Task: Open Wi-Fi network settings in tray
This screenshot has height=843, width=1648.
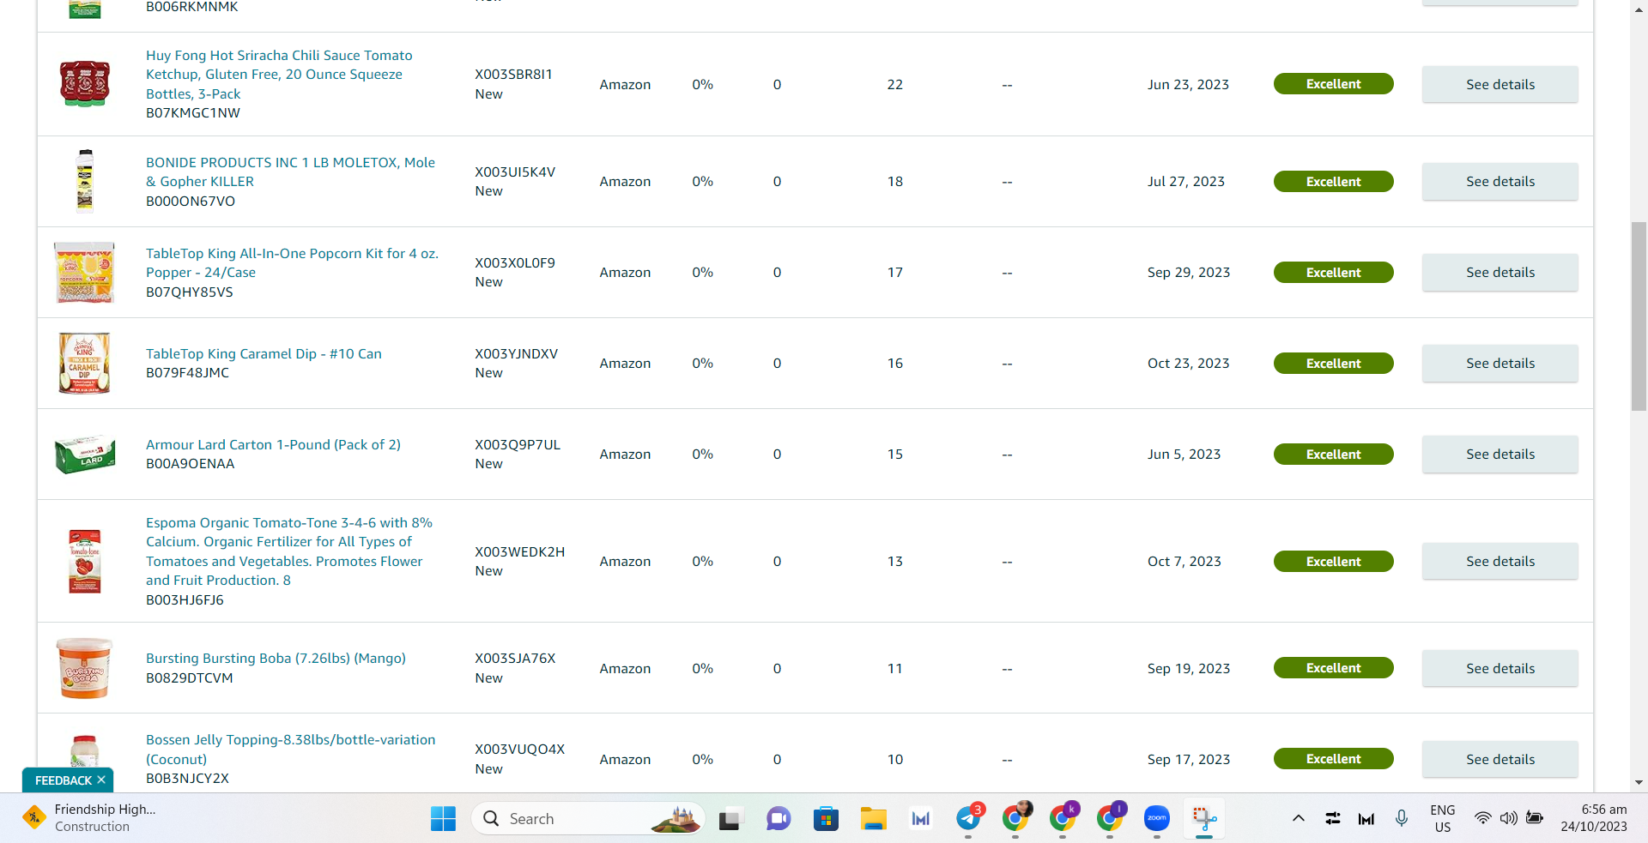Action: tap(1482, 818)
